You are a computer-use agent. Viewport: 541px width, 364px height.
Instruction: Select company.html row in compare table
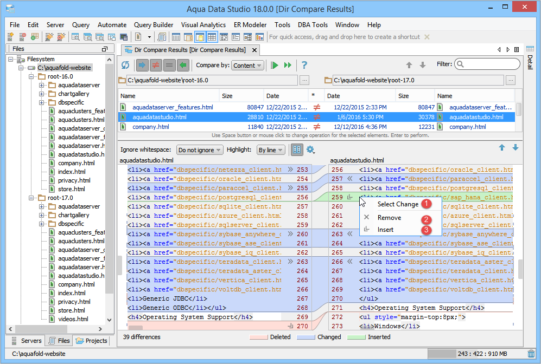316,127
